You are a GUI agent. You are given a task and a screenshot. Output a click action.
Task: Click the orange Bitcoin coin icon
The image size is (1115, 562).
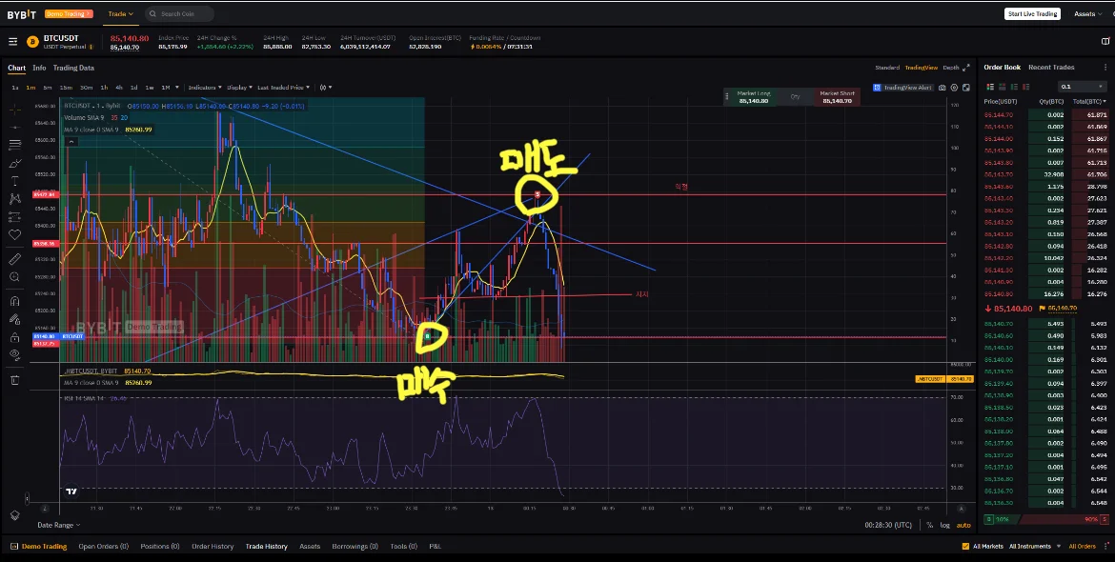click(x=32, y=42)
